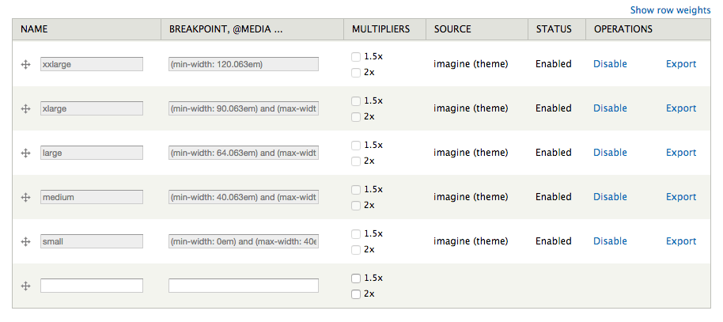
Task: Export the xlarge breakpoint
Action: pyautogui.click(x=681, y=108)
